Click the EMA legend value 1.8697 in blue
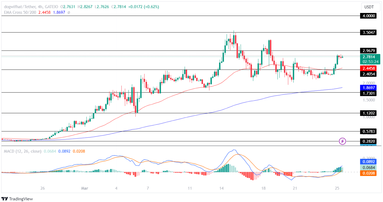 click(x=59, y=12)
